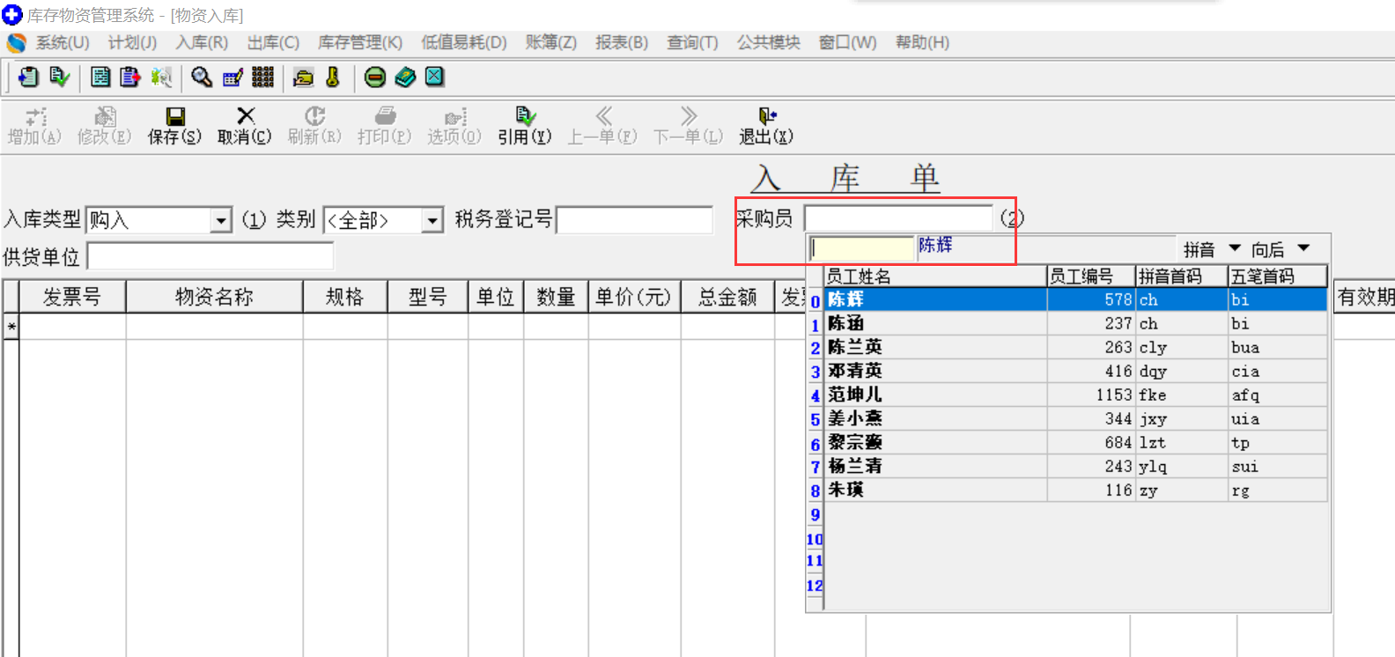This screenshot has width=1395, height=657.
Task: Click the 物资名称 column header
Action: point(215,298)
